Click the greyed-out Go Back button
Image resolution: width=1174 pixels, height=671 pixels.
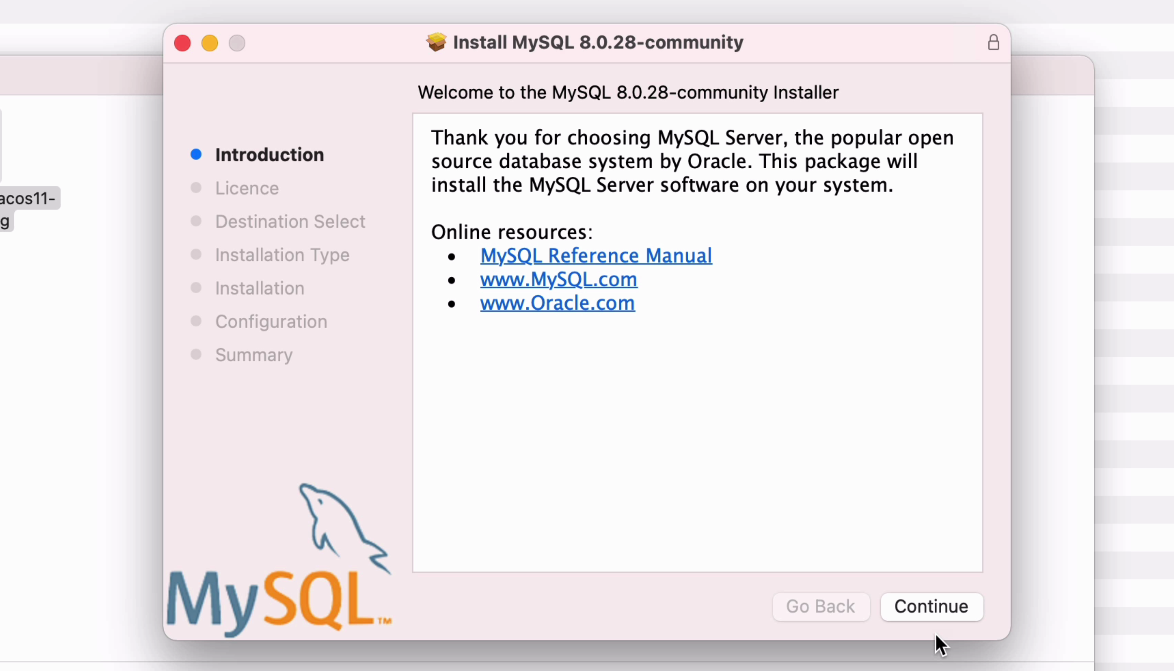(x=821, y=607)
